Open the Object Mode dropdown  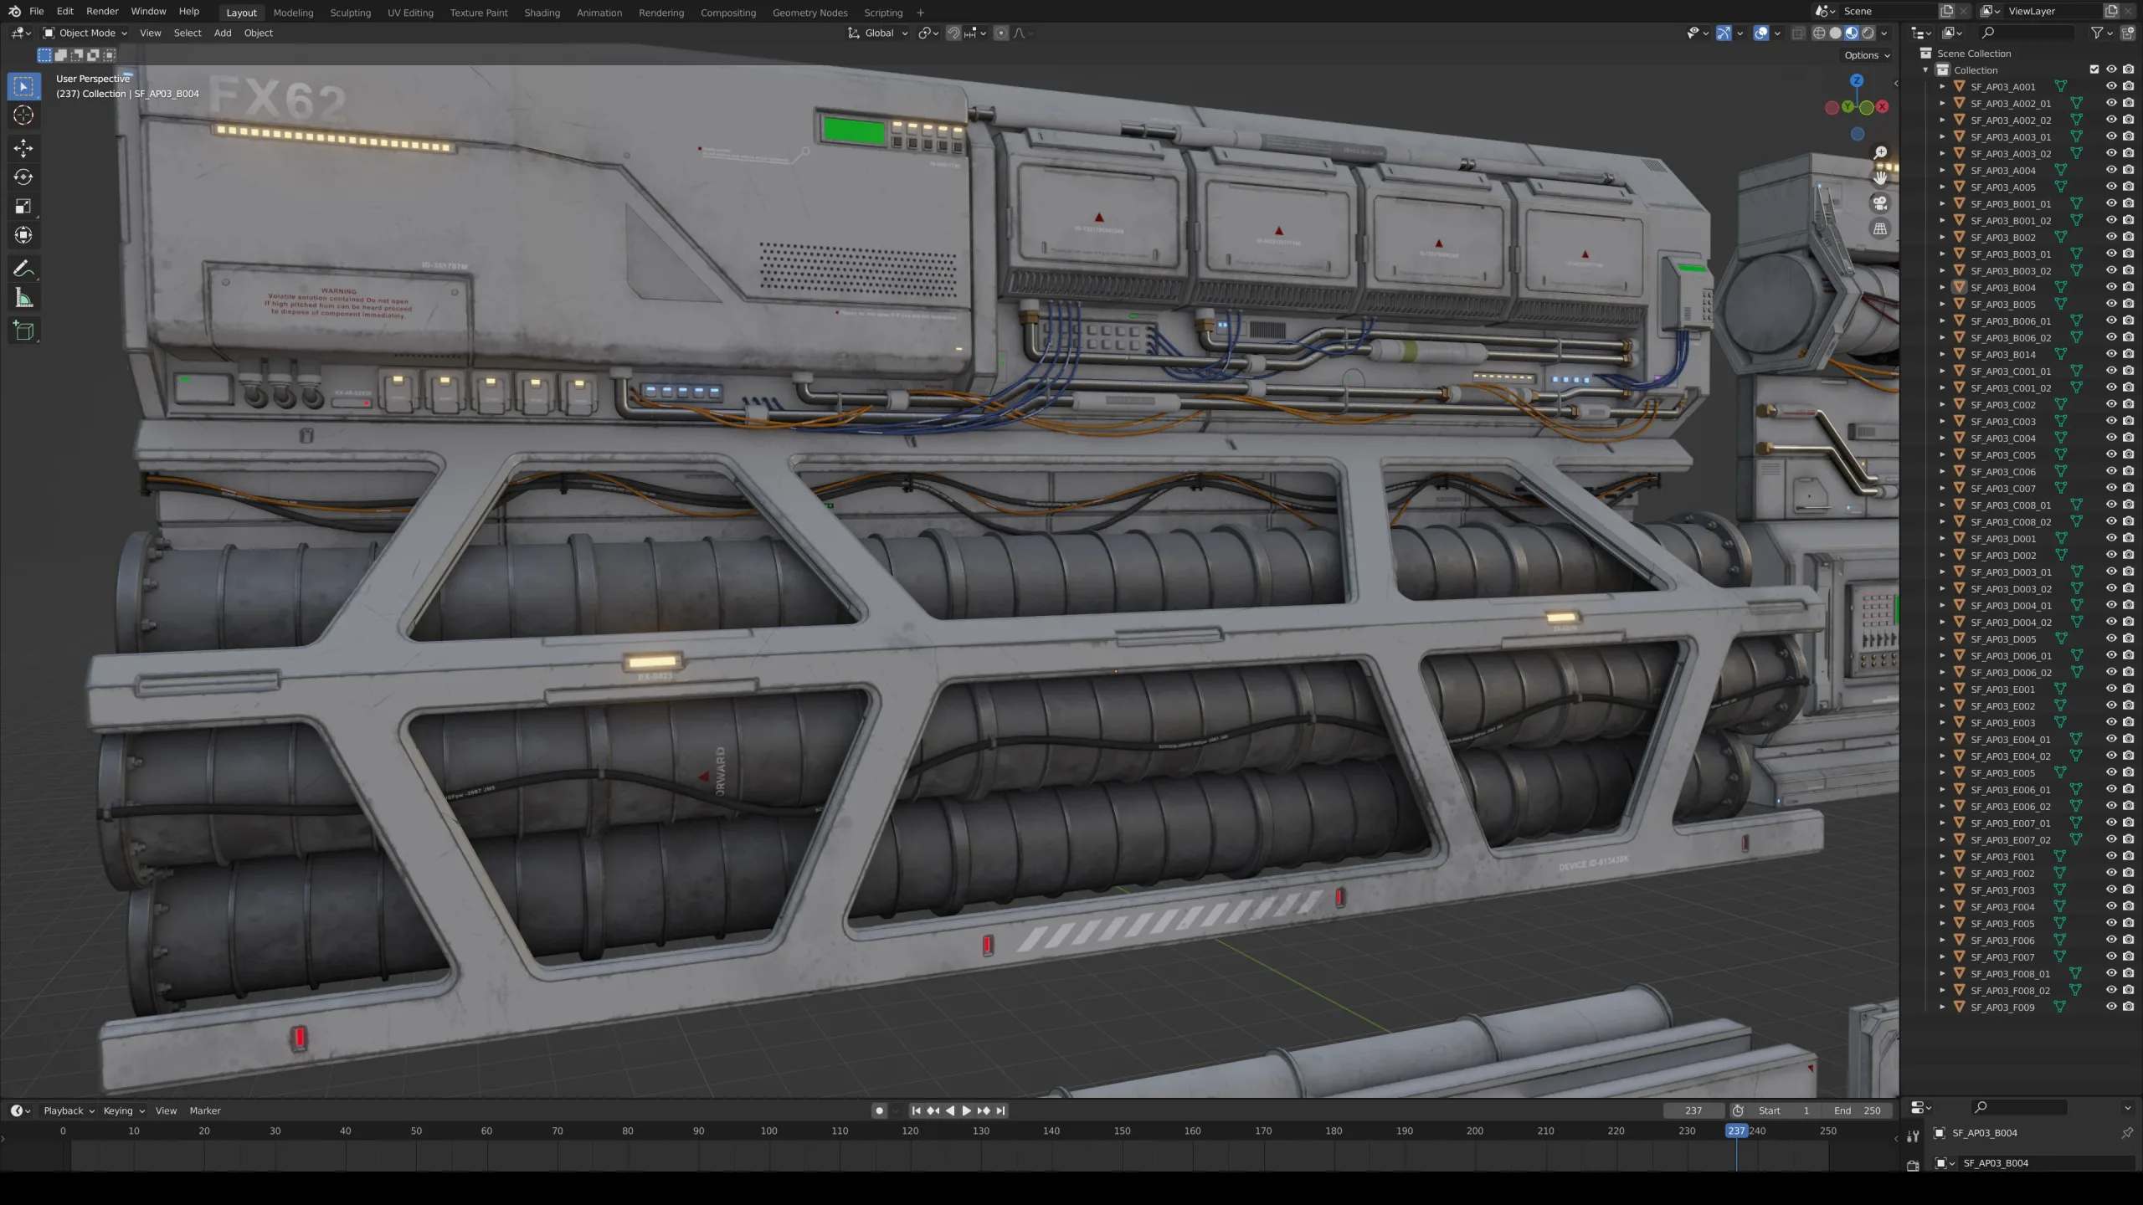(85, 33)
